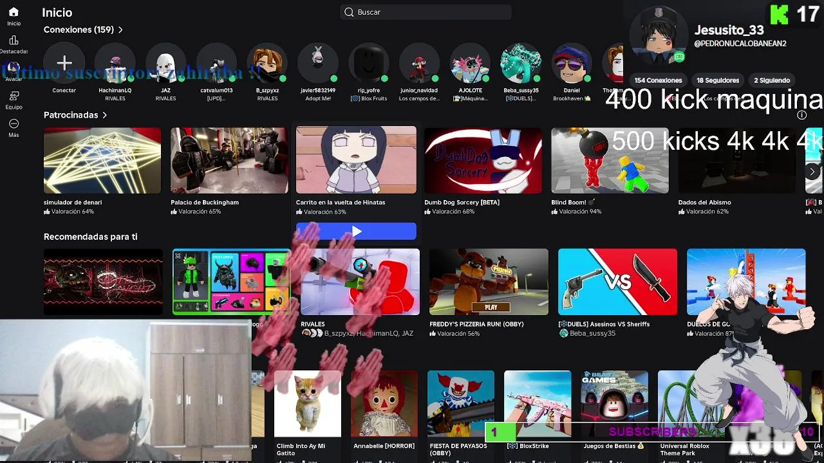Image resolution: width=824 pixels, height=463 pixels.
Task: Focus the Buscar search field
Action: 426,12
